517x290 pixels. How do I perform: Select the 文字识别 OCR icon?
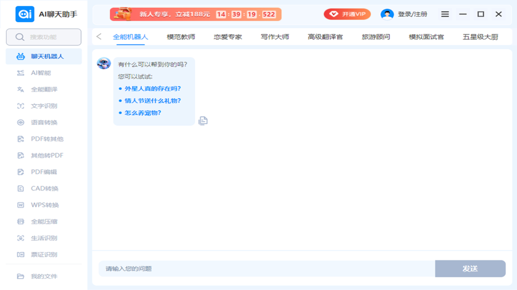pyautogui.click(x=21, y=106)
